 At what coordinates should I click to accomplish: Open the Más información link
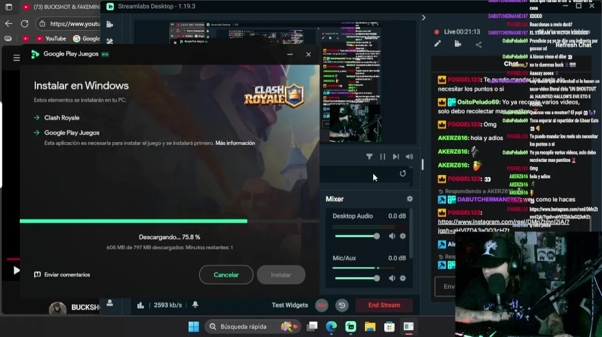[x=235, y=143]
